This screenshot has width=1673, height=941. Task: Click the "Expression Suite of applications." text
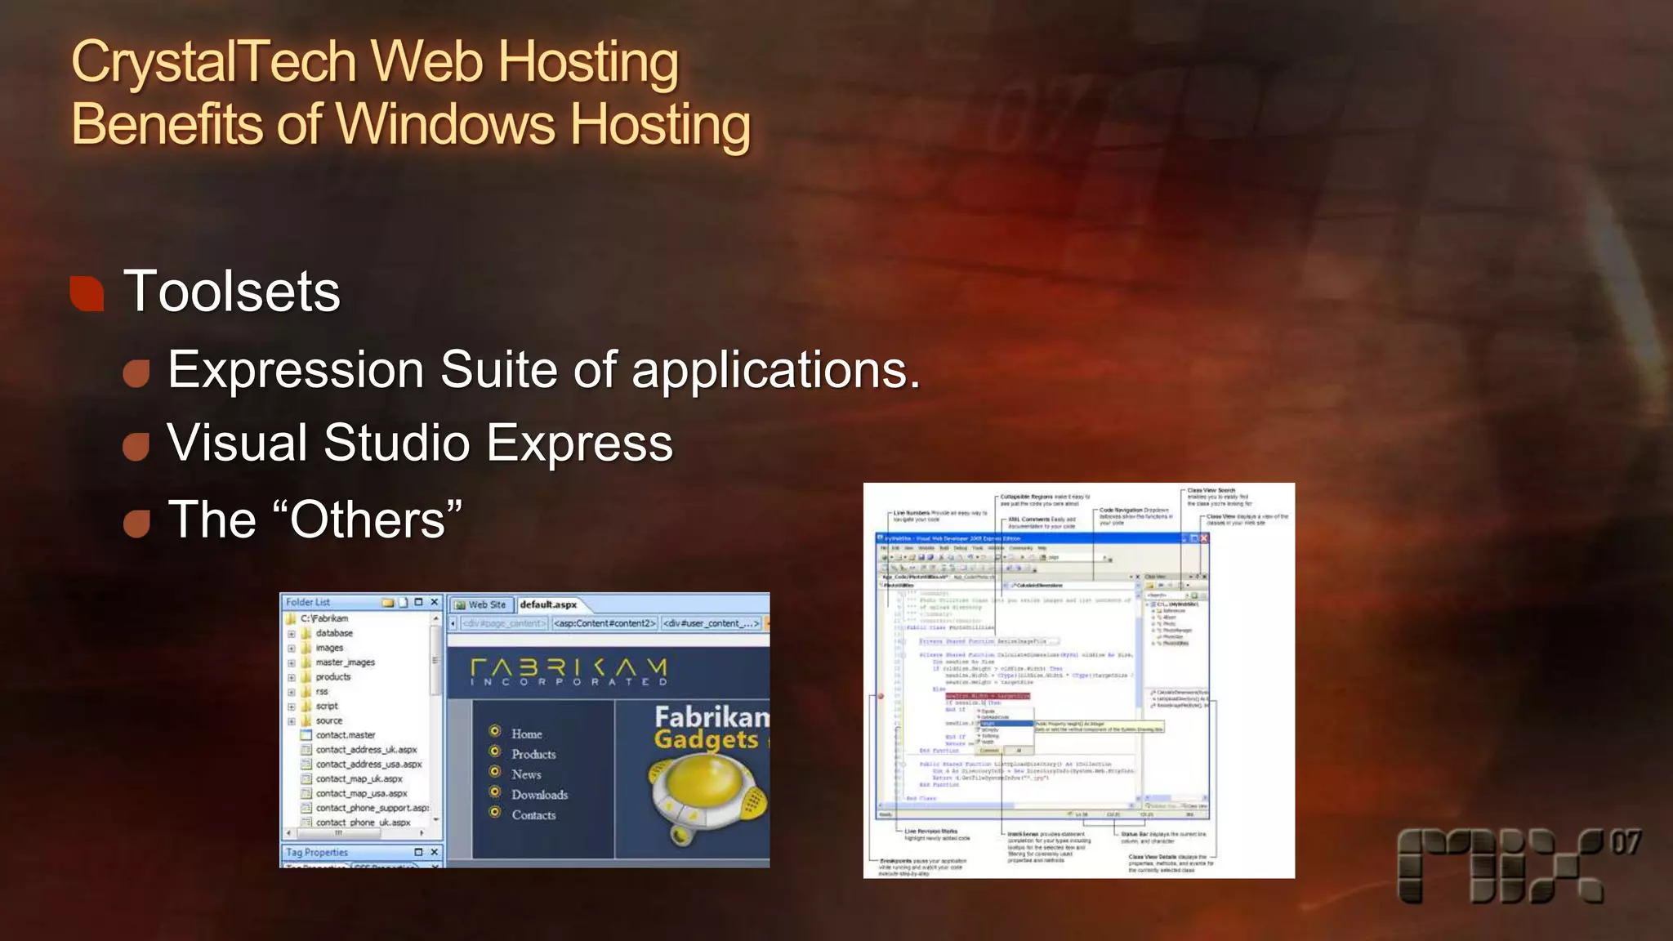[x=544, y=370]
